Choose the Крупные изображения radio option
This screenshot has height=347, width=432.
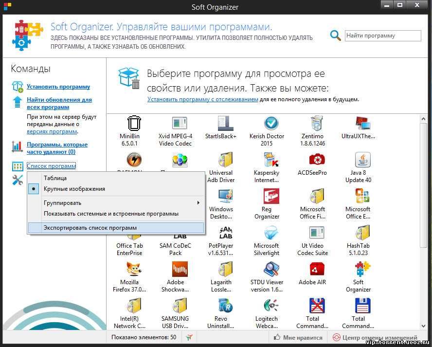click(x=116, y=189)
